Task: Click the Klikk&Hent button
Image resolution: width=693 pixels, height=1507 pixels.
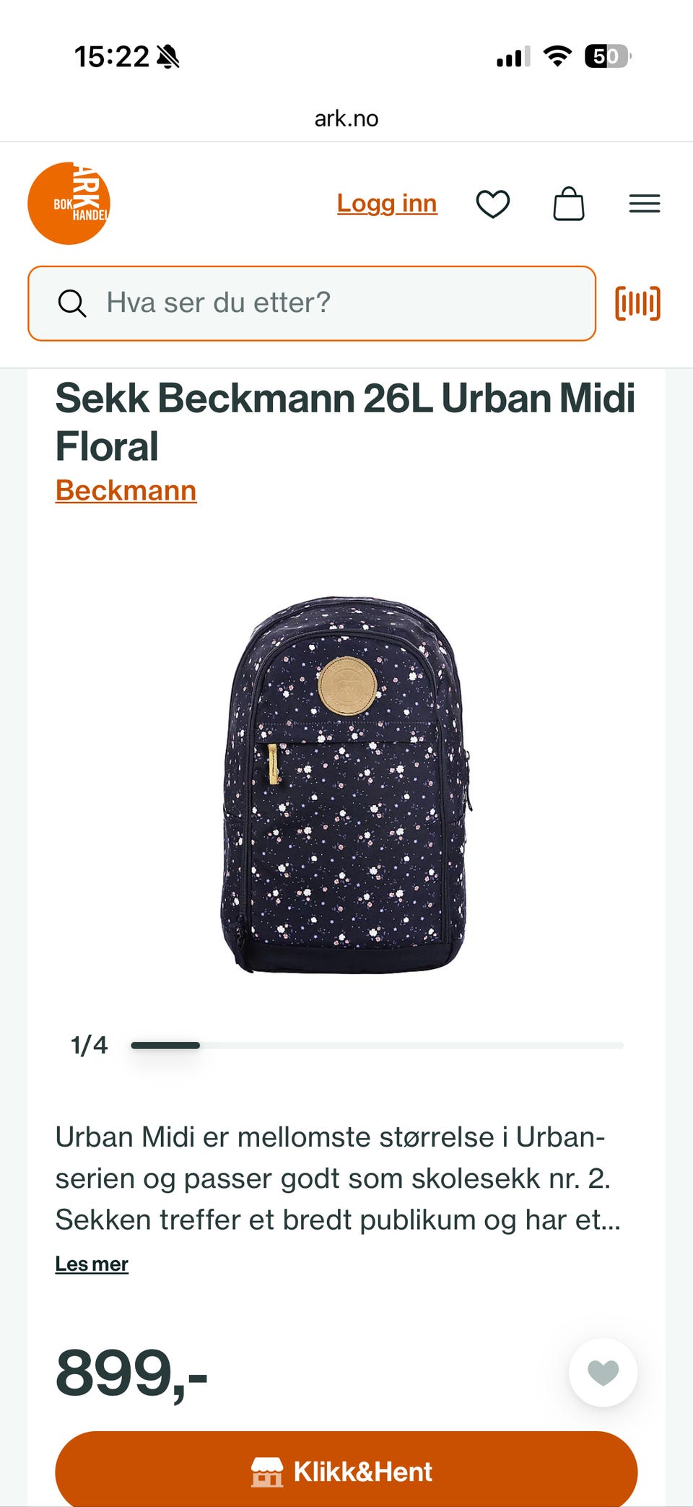Action: (346, 1470)
